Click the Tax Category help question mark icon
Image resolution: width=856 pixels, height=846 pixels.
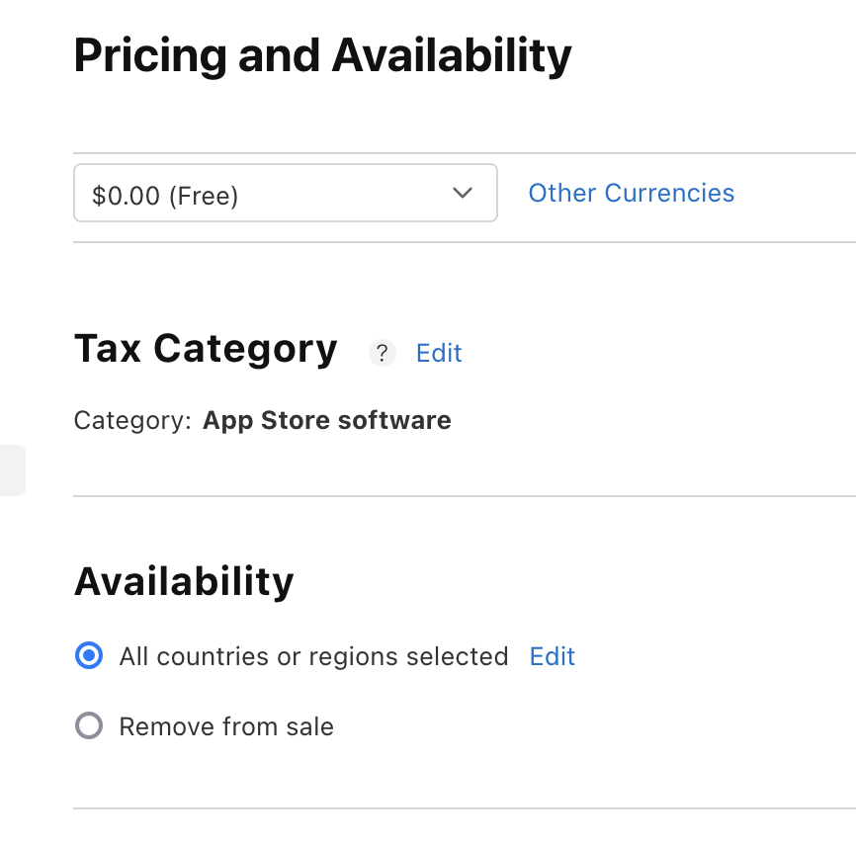[382, 353]
